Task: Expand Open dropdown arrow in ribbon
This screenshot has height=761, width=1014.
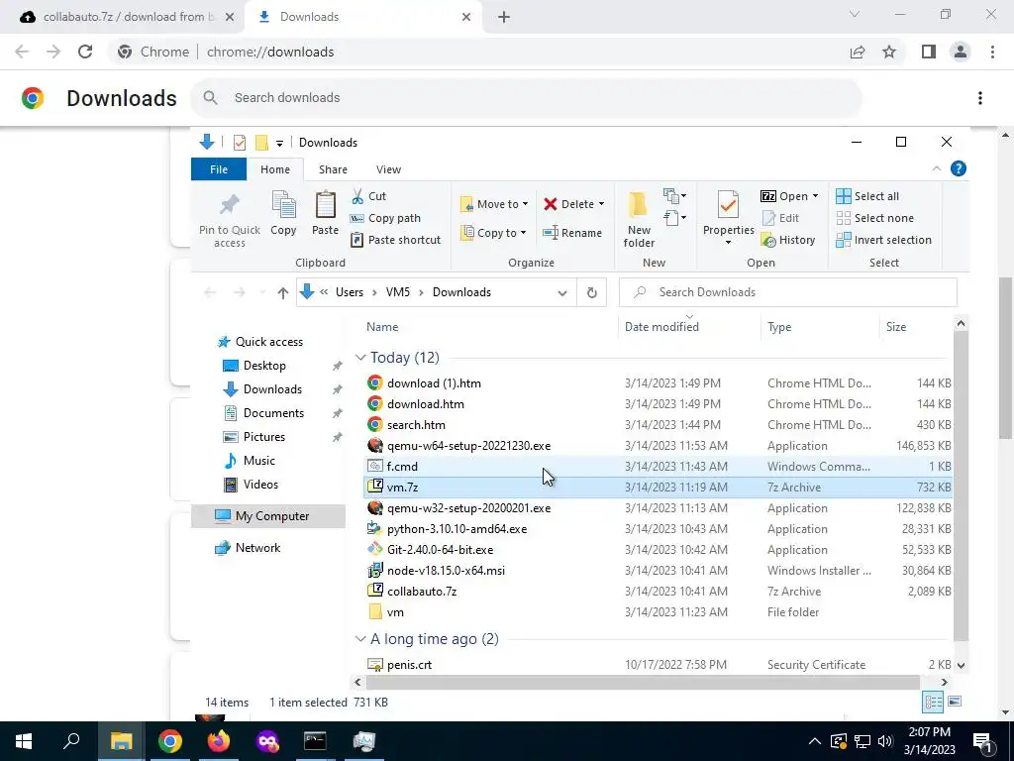Action: coord(815,196)
